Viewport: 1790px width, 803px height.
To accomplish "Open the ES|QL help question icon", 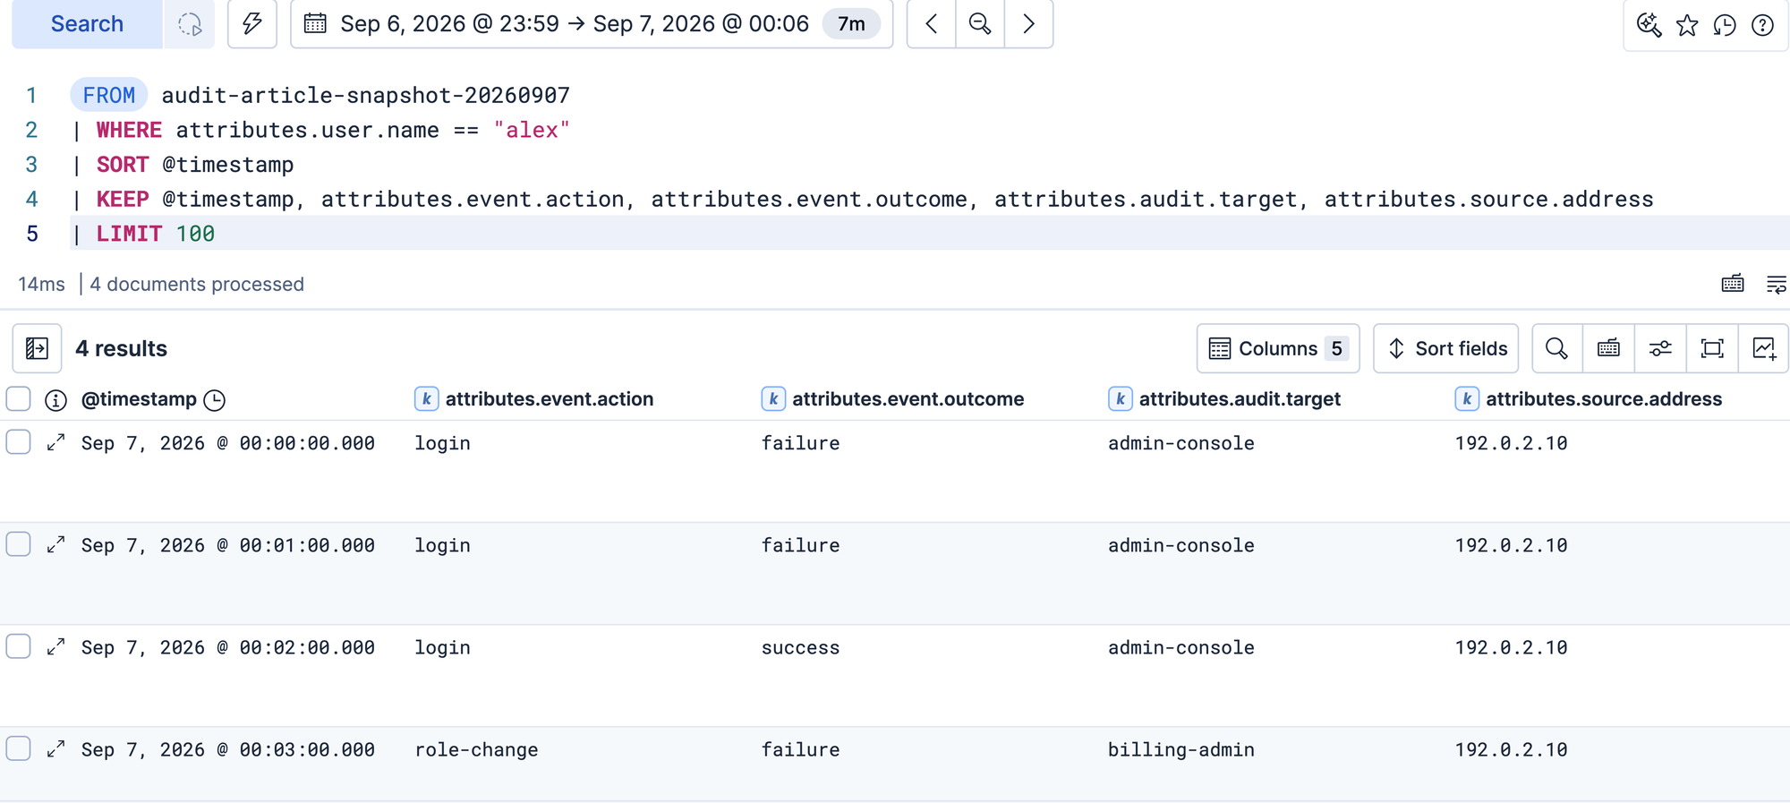I will pos(1762,25).
